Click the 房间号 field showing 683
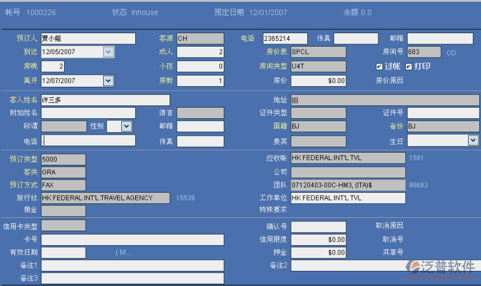481x286 pixels. pyautogui.click(x=424, y=52)
